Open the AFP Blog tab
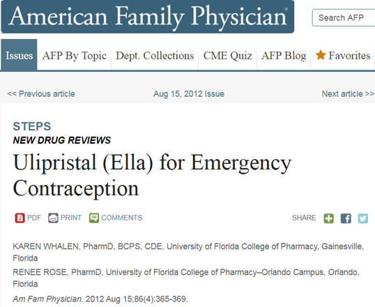 [284, 55]
